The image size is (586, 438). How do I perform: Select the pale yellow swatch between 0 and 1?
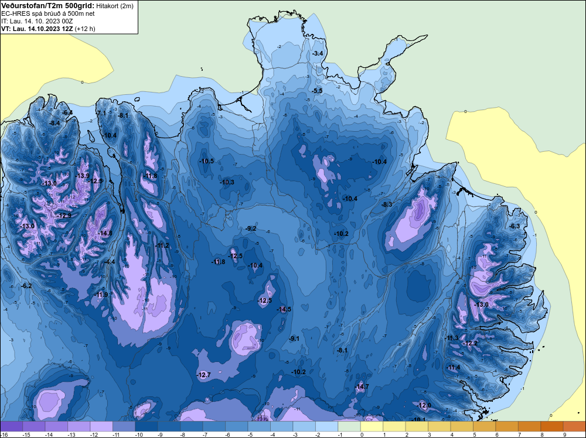pyautogui.click(x=372, y=426)
